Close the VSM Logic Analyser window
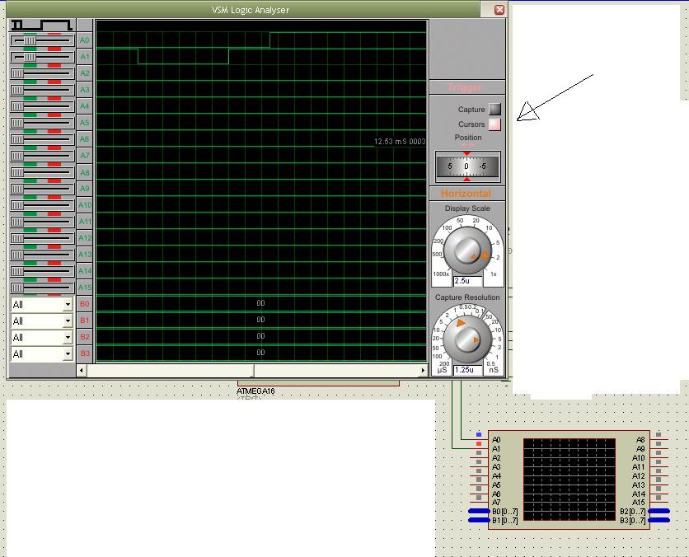The height and width of the screenshot is (557, 689). [499, 10]
